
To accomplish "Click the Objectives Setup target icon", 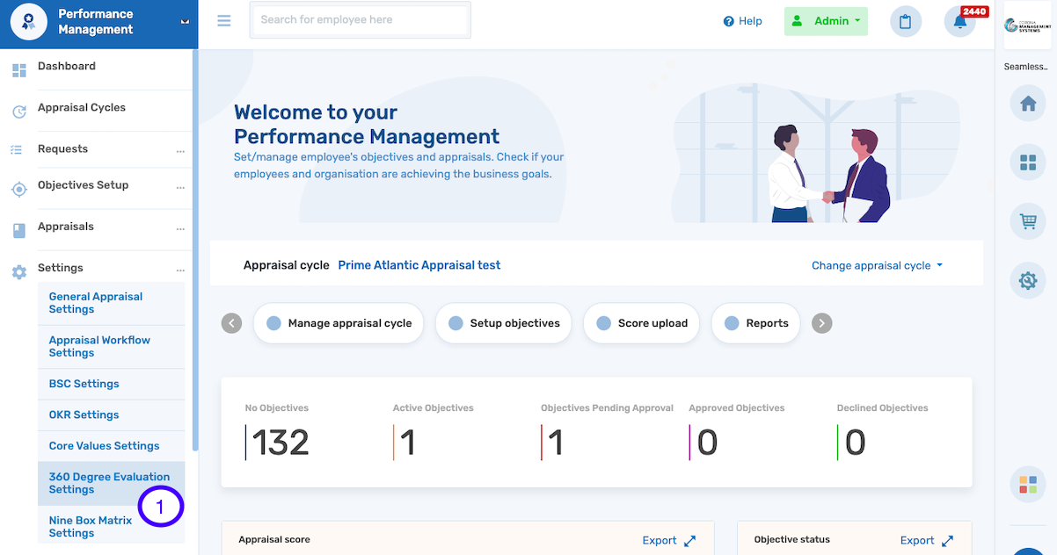I will point(18,189).
